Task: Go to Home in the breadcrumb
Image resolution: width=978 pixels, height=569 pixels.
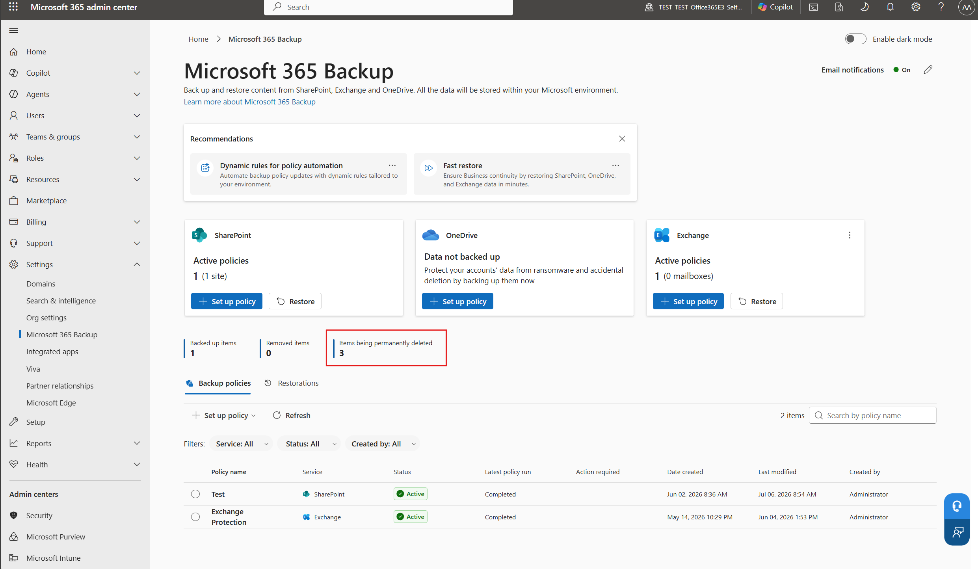Action: coord(198,39)
